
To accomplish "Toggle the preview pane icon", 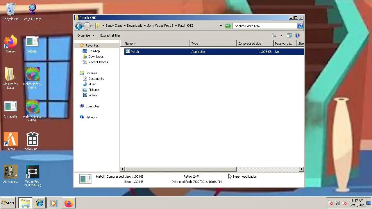I will (x=289, y=35).
